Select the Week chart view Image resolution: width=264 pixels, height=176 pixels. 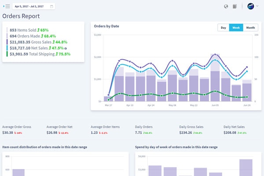tap(236, 28)
